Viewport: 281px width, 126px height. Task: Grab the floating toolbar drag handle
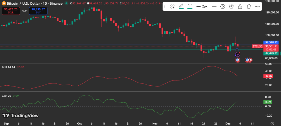[x=165, y=7]
